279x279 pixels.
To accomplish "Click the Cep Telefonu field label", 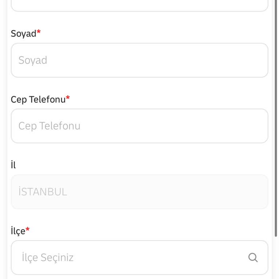I will [x=38, y=100].
